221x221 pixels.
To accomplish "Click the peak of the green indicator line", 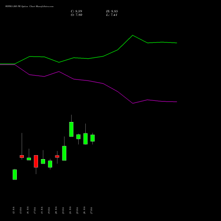I will [133, 35].
